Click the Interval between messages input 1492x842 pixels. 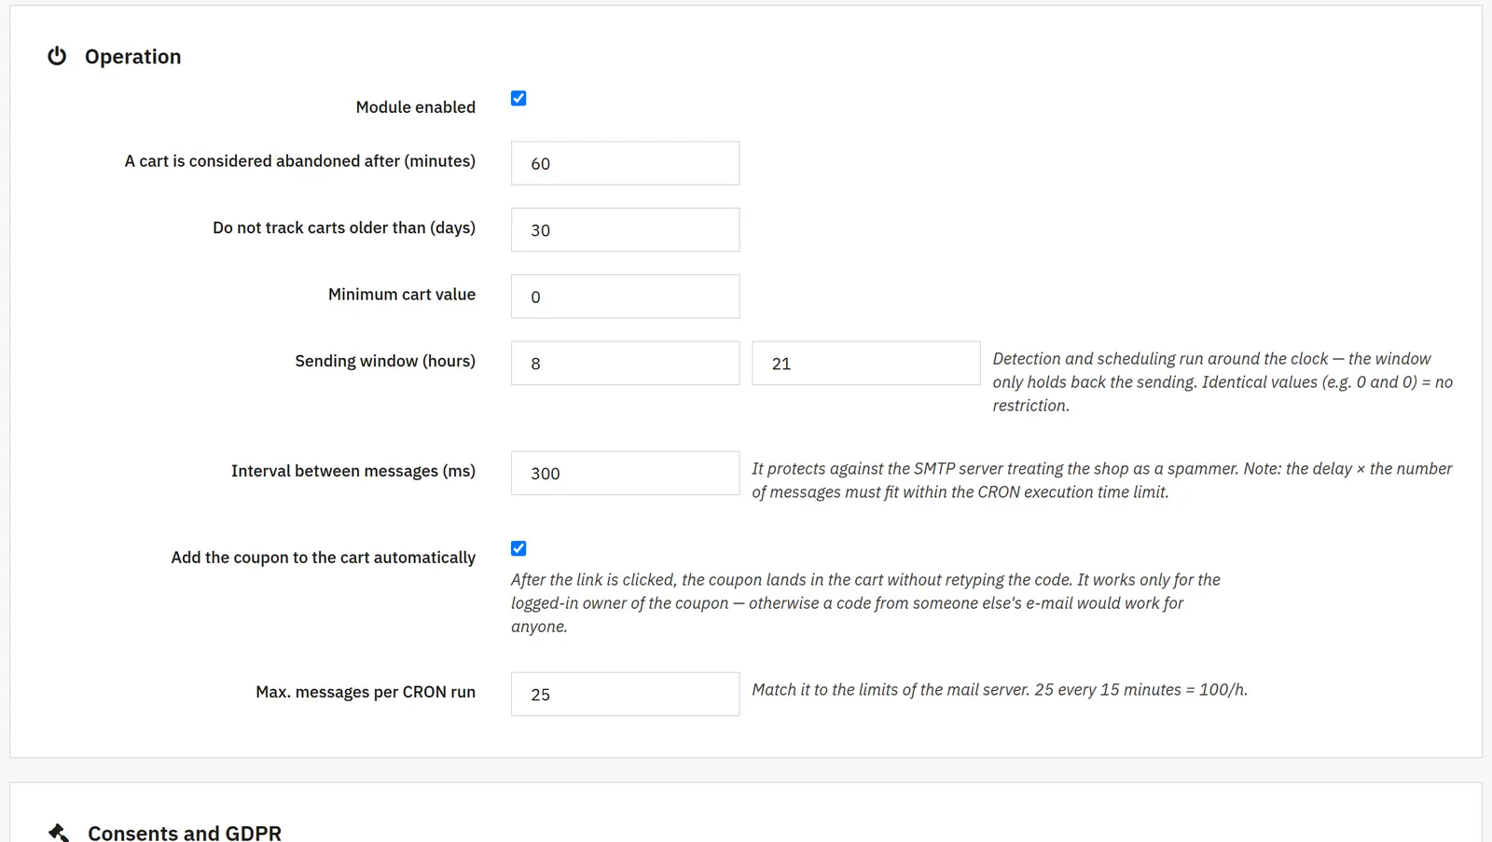625,473
